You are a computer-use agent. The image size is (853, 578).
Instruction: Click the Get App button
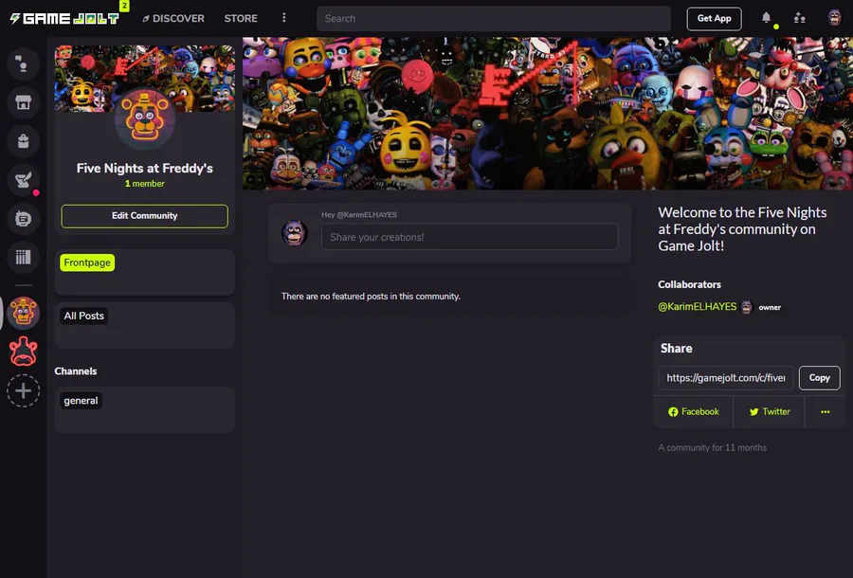[714, 19]
